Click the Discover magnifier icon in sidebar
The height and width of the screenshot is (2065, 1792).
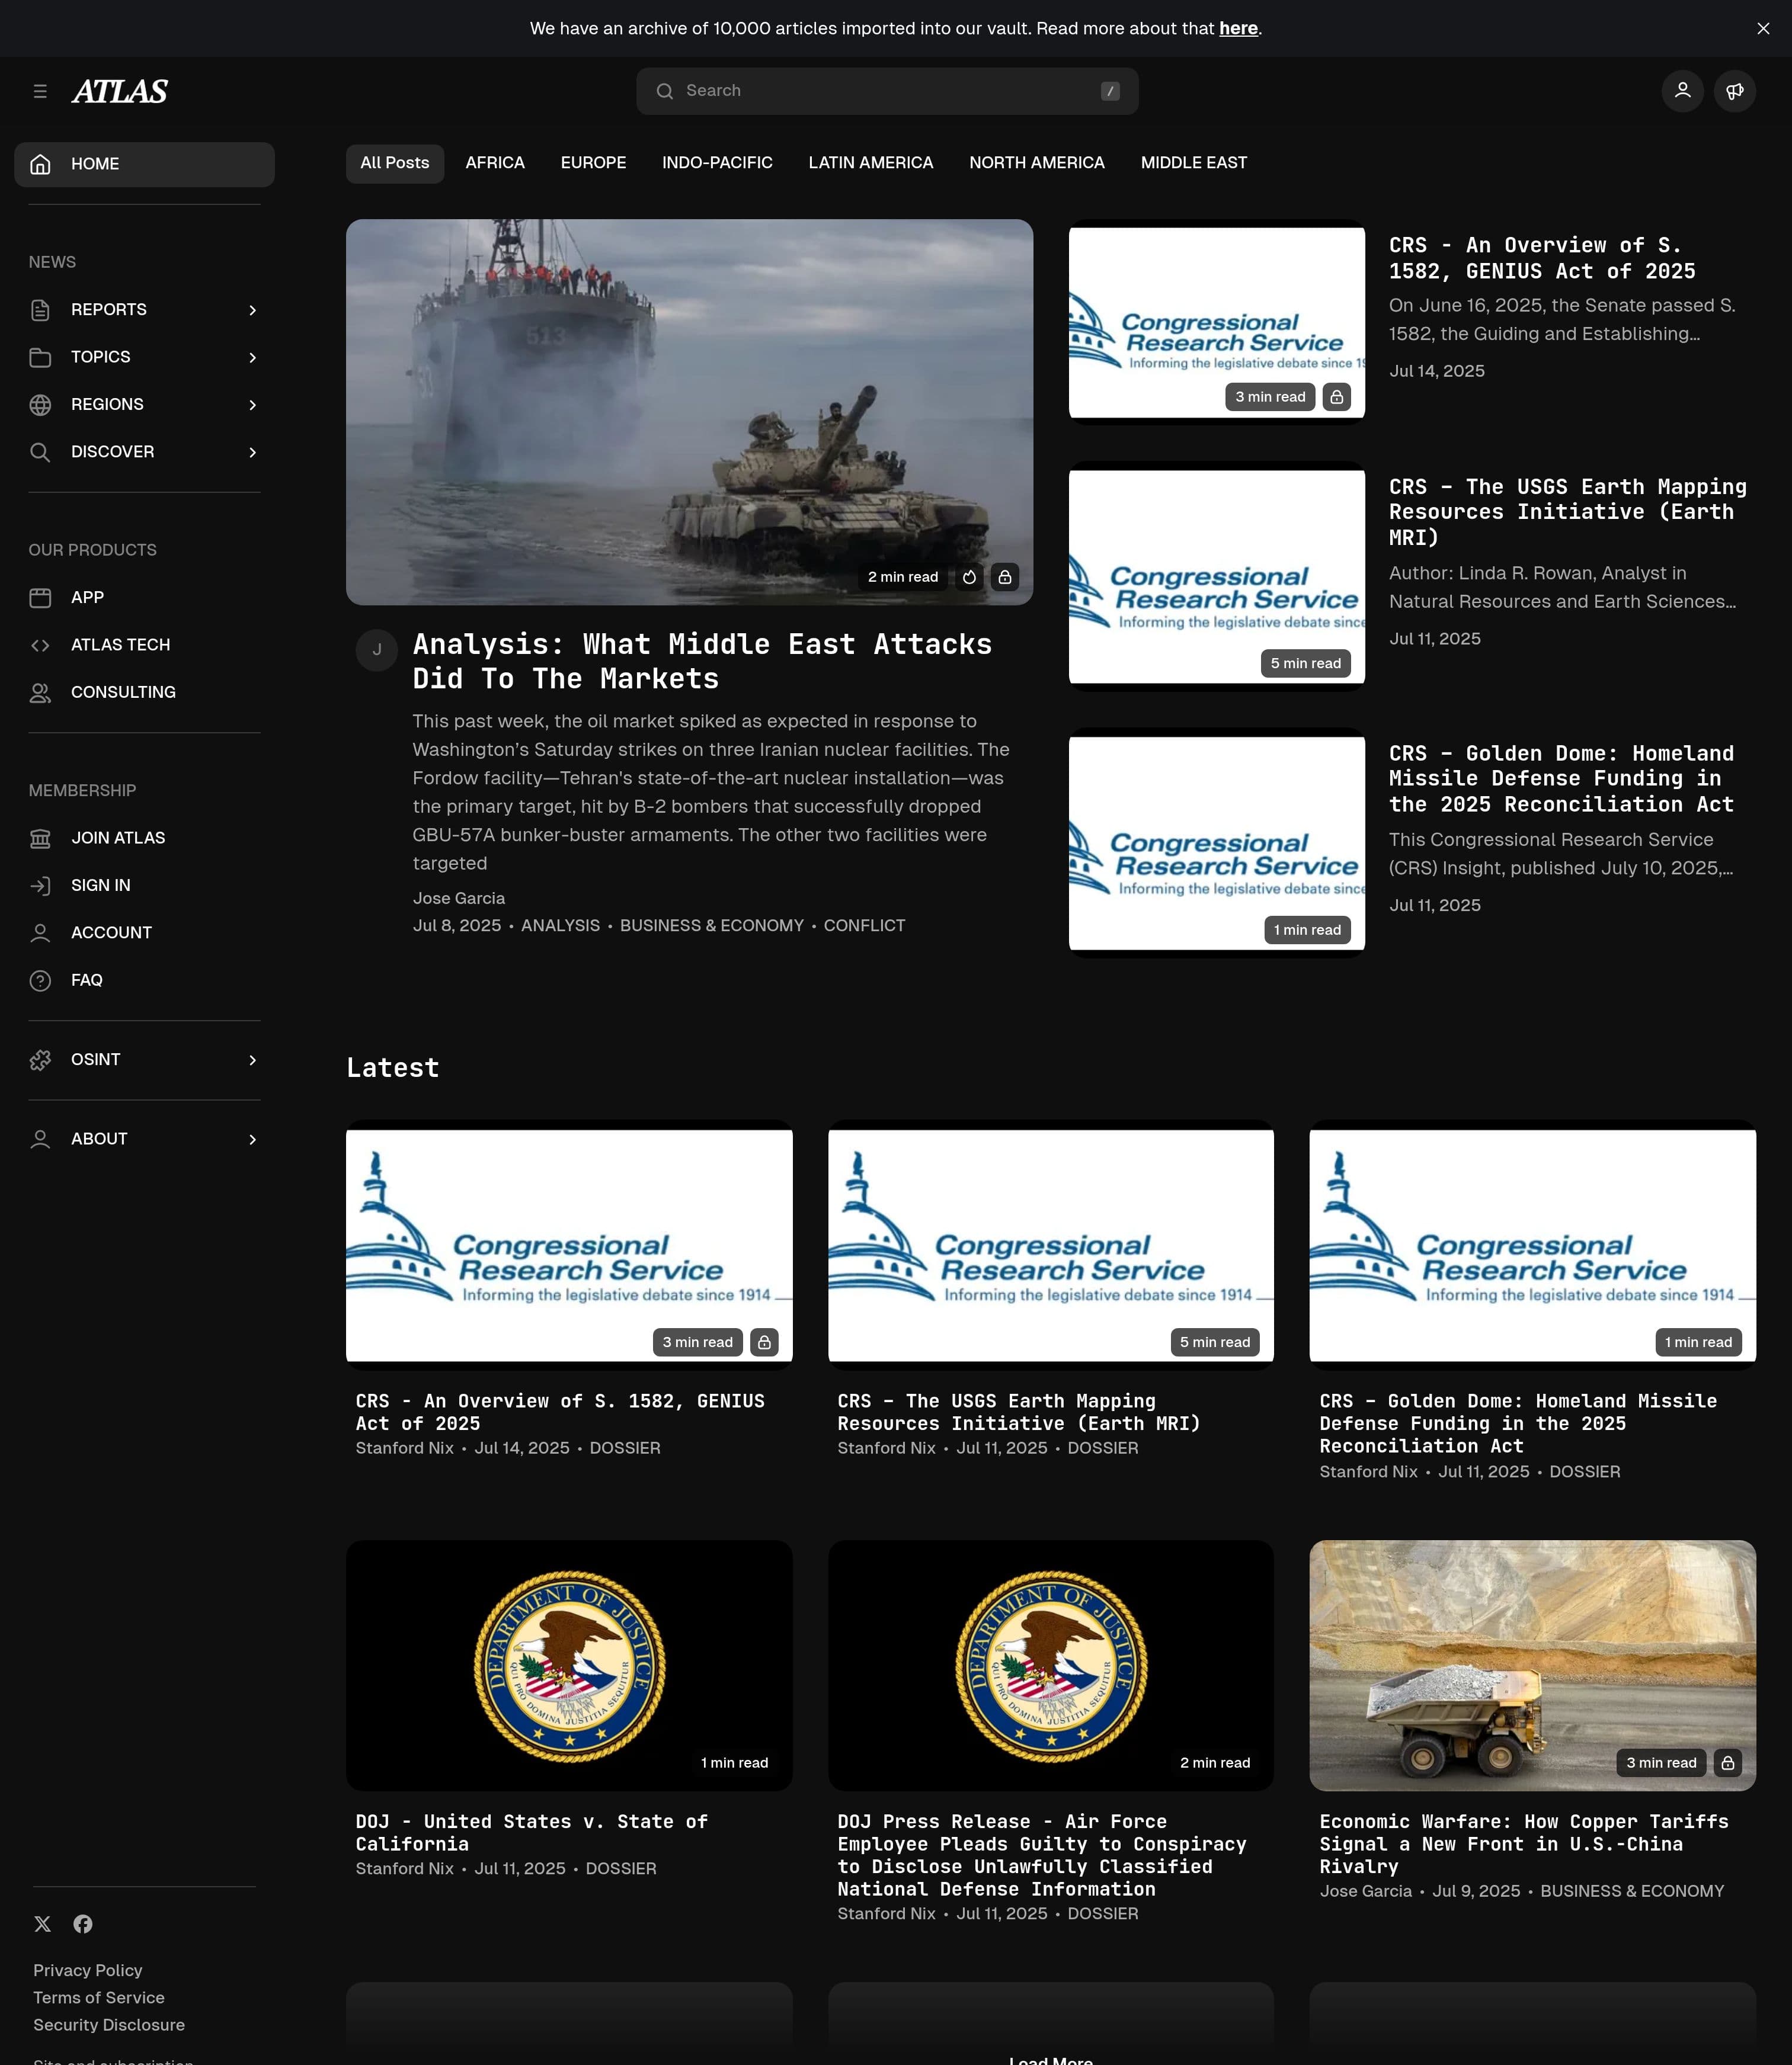tap(40, 452)
